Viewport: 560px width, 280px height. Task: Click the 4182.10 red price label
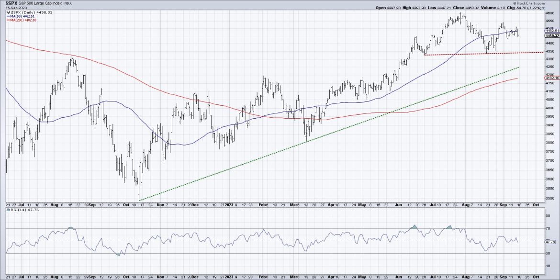click(549, 77)
